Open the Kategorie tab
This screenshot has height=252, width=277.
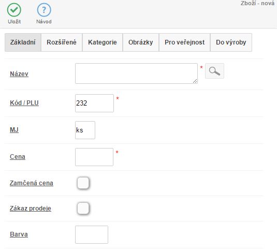coord(103,42)
